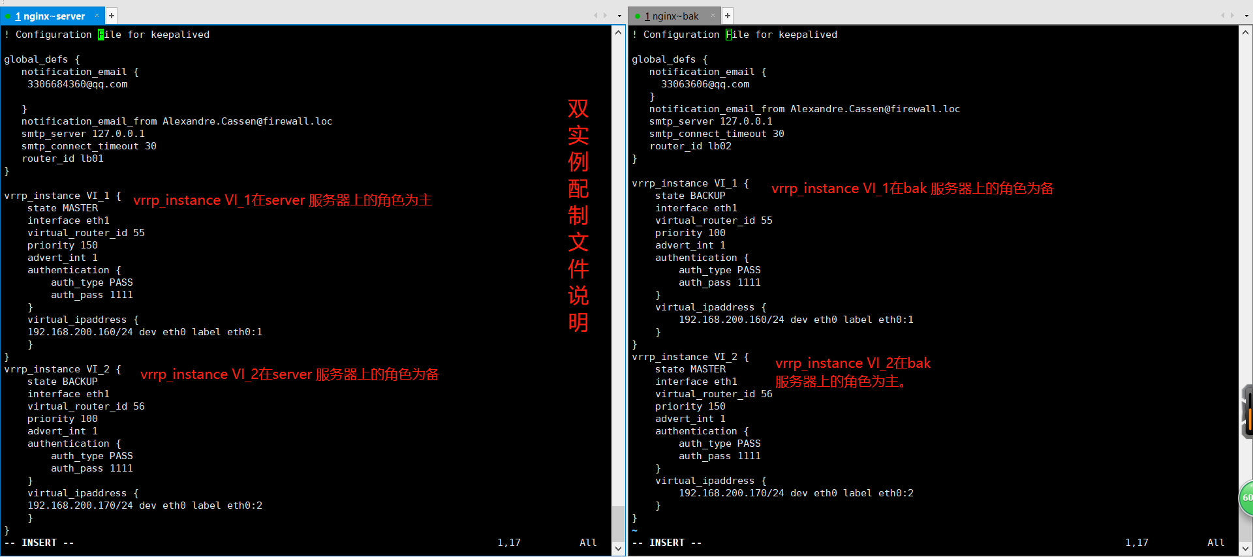Click 'state BACKUP' under VI_1 in the bak pane
The width and height of the screenshot is (1253, 557).
click(x=690, y=196)
